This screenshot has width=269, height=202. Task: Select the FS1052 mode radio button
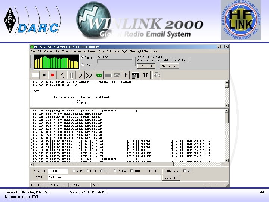115,171
